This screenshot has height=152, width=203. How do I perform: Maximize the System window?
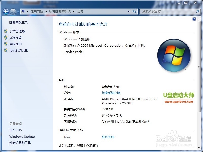[186, 3]
